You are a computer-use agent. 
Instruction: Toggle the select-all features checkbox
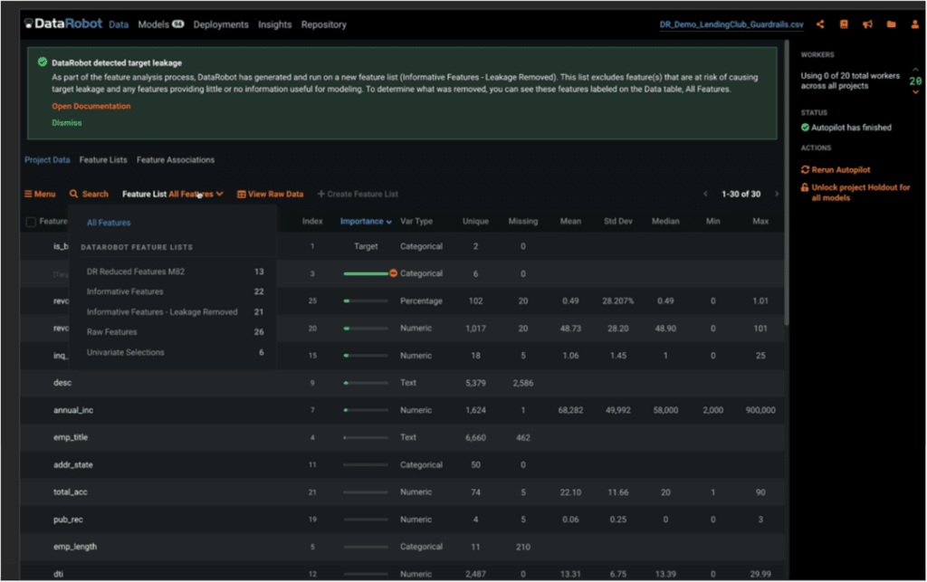tap(31, 222)
